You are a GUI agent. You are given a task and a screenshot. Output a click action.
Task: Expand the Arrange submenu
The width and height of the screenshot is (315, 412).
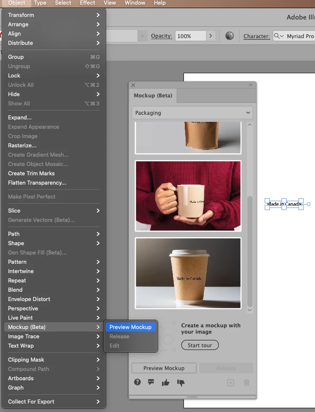coord(98,25)
